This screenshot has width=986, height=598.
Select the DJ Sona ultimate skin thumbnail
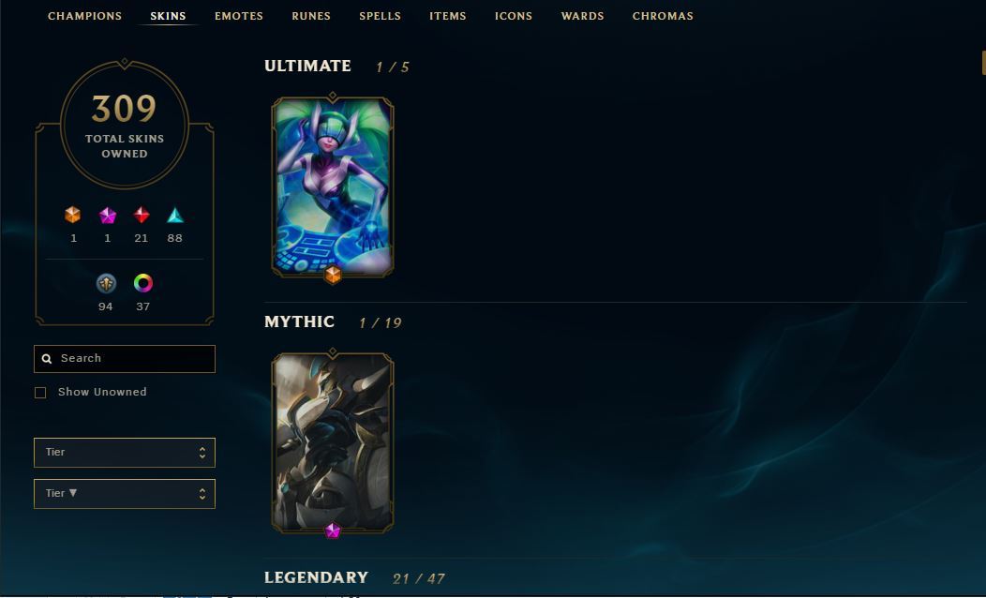tap(333, 187)
